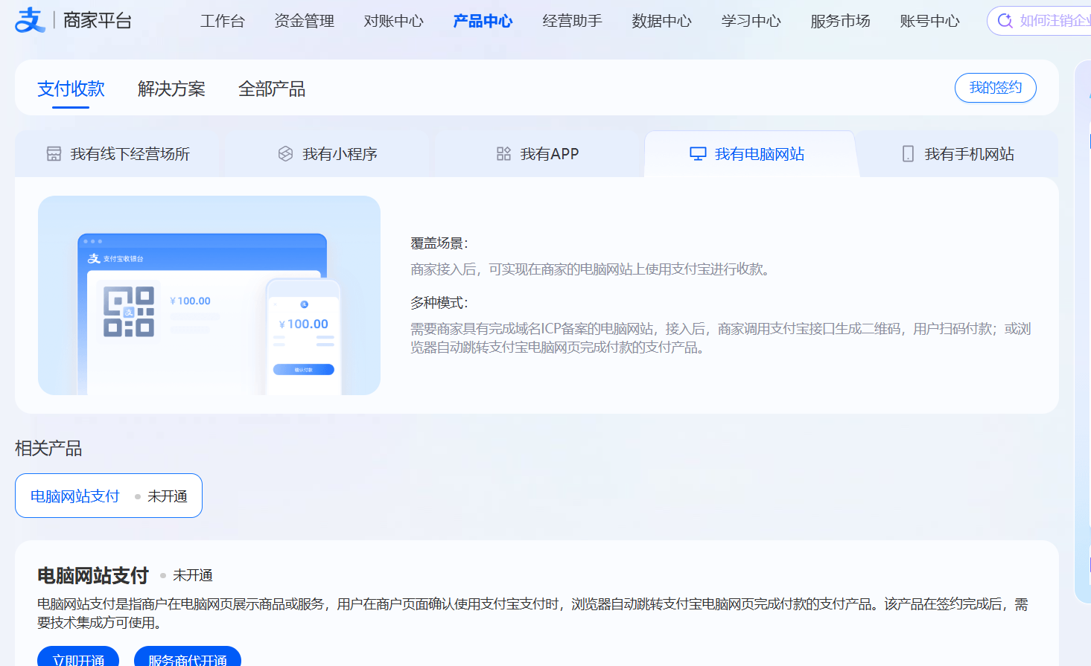Viewport: 1091px width, 666px height.
Task: Open 经营助手 menu item
Action: pyautogui.click(x=572, y=21)
